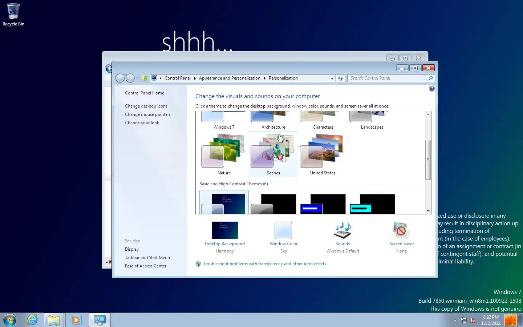Image resolution: width=523 pixels, height=327 pixels.
Task: Open Windows Explorer from the taskbar
Action: [54, 320]
